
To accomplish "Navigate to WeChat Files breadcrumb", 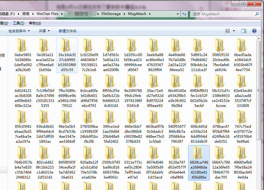I will pos(47,14).
